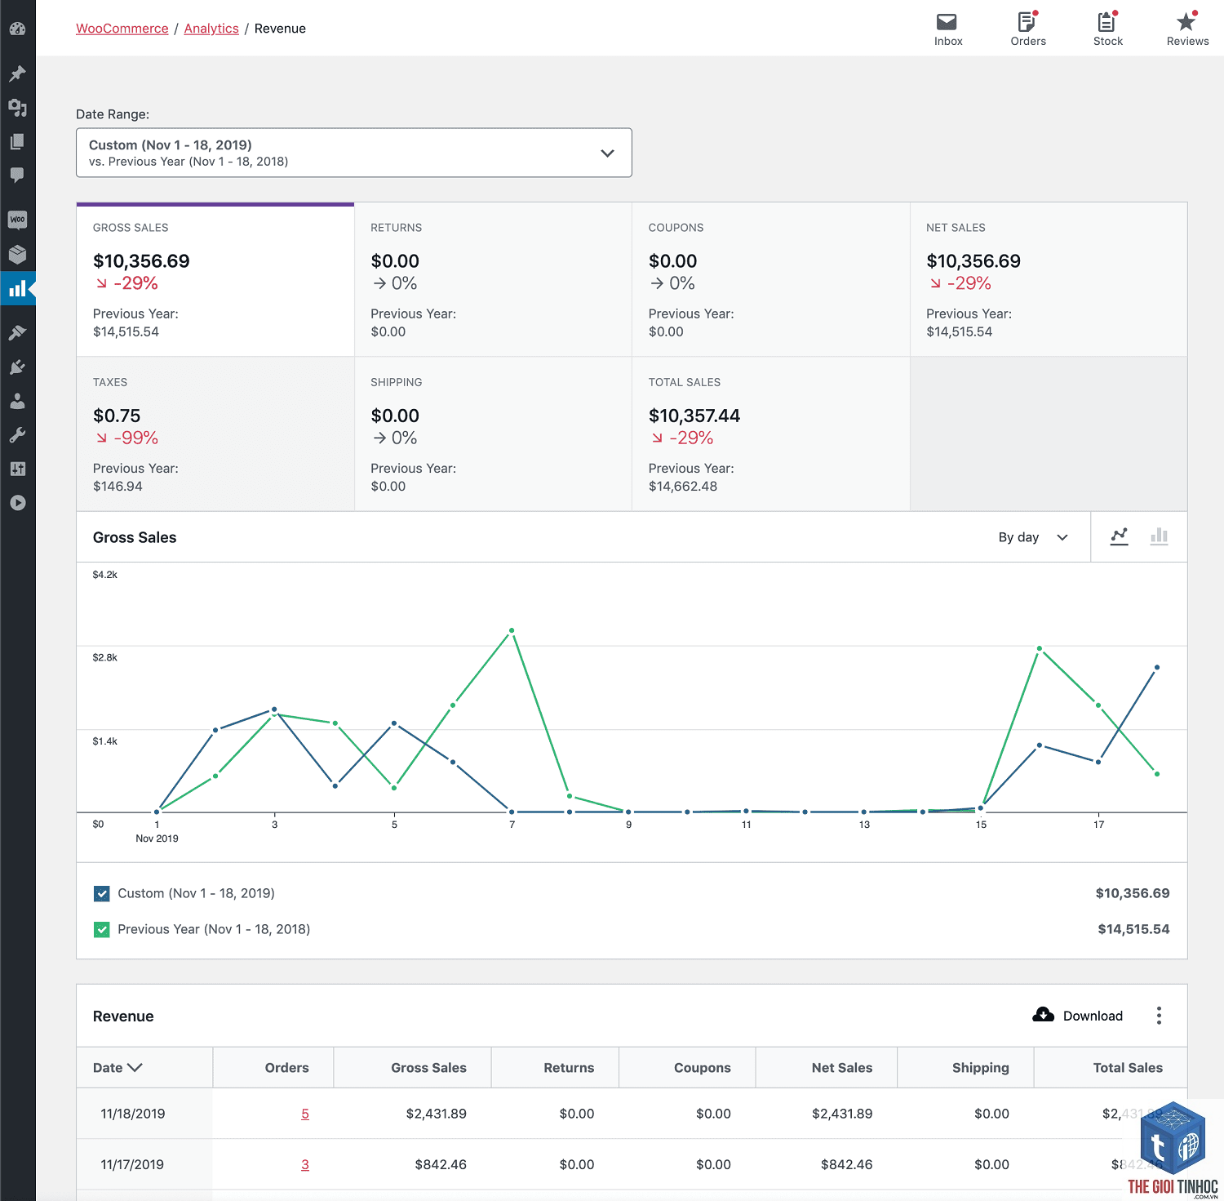Open the Inbox activity panel
1224x1201 pixels.
click(x=948, y=29)
